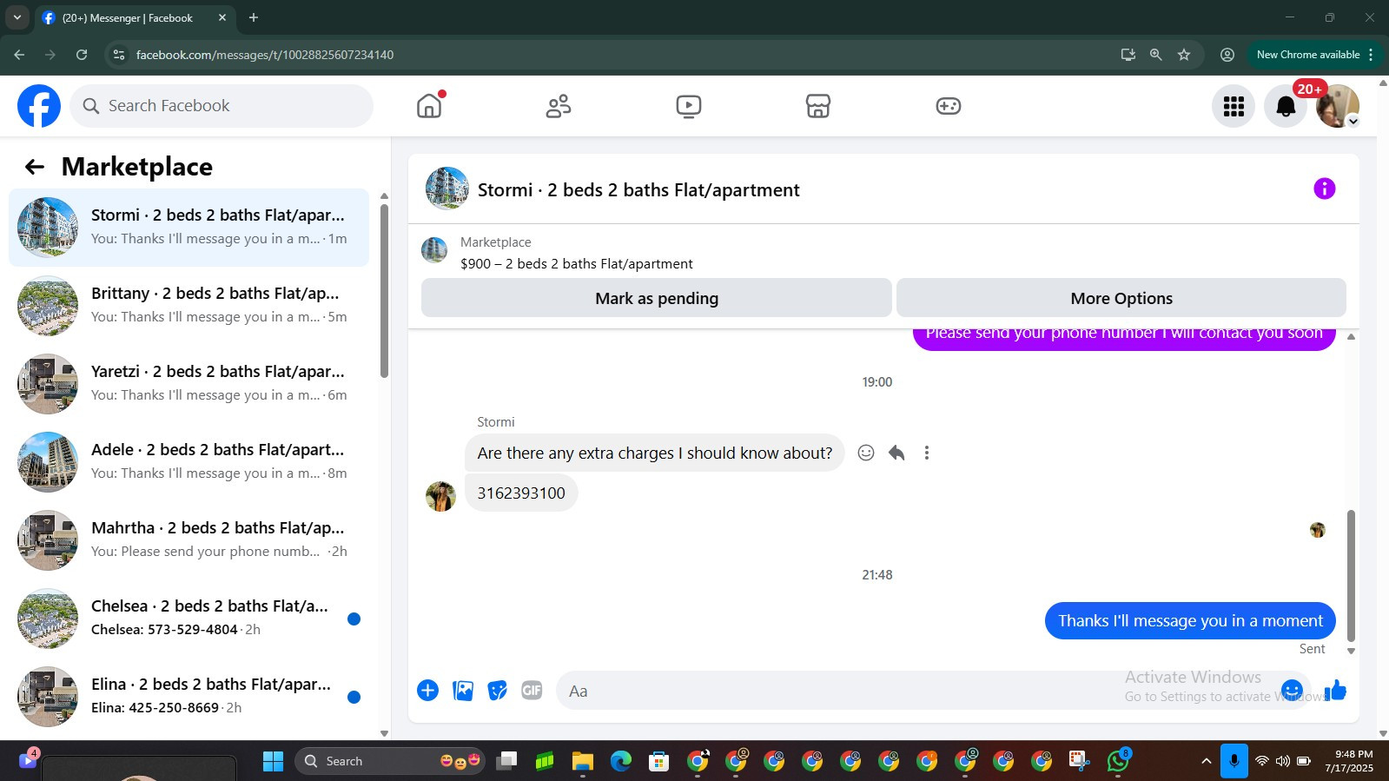The image size is (1389, 781).
Task: Open conversation information purple icon
Action: (x=1324, y=189)
